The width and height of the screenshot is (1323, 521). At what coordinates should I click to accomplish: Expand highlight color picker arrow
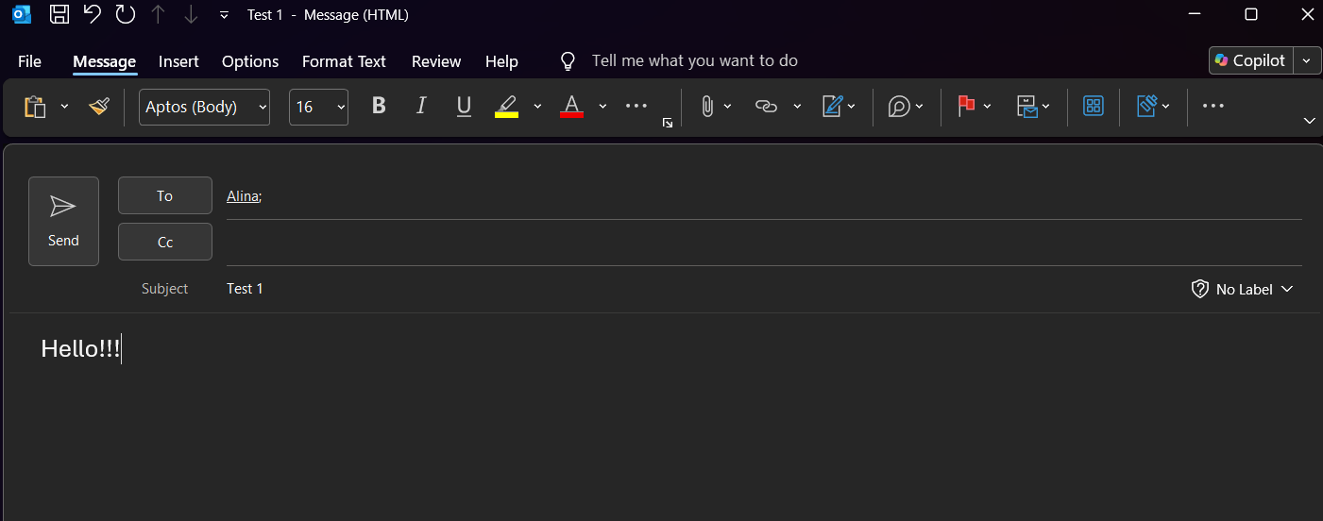537,107
